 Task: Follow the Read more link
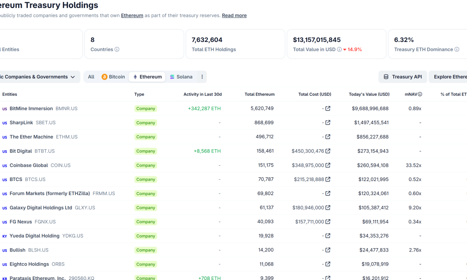point(234,15)
